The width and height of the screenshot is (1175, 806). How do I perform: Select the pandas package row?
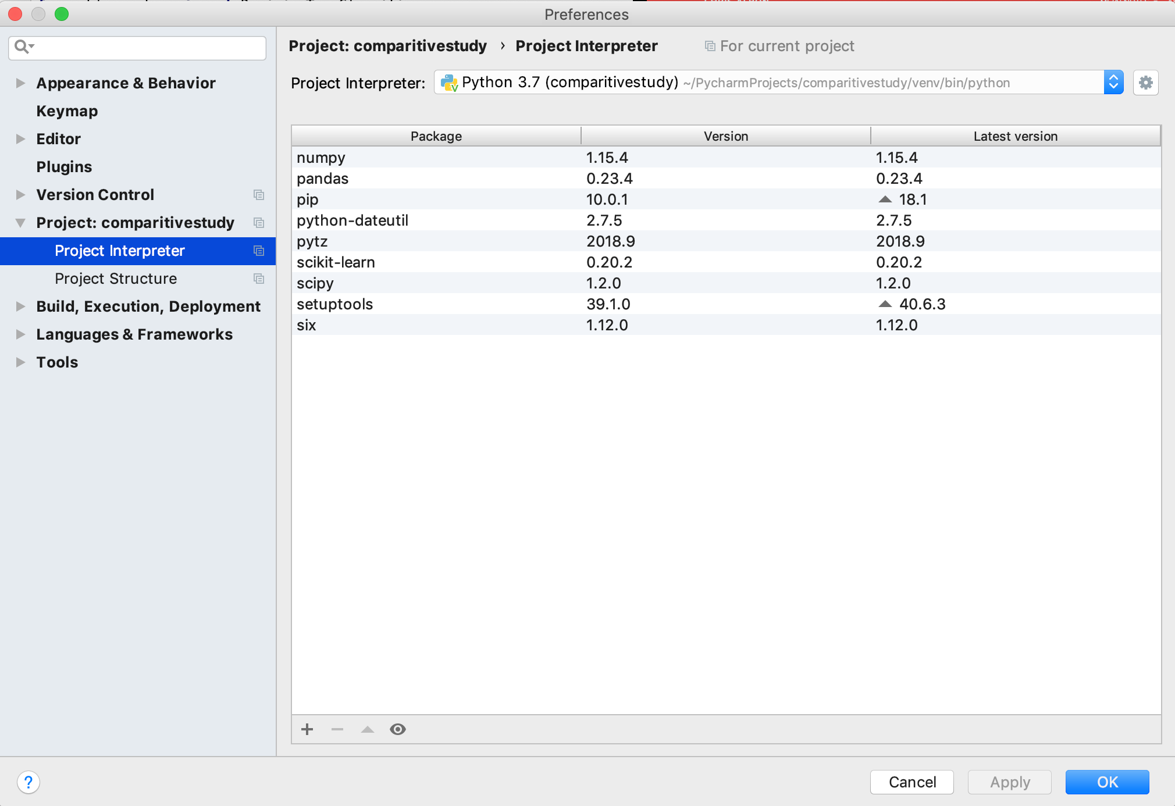[x=726, y=179]
